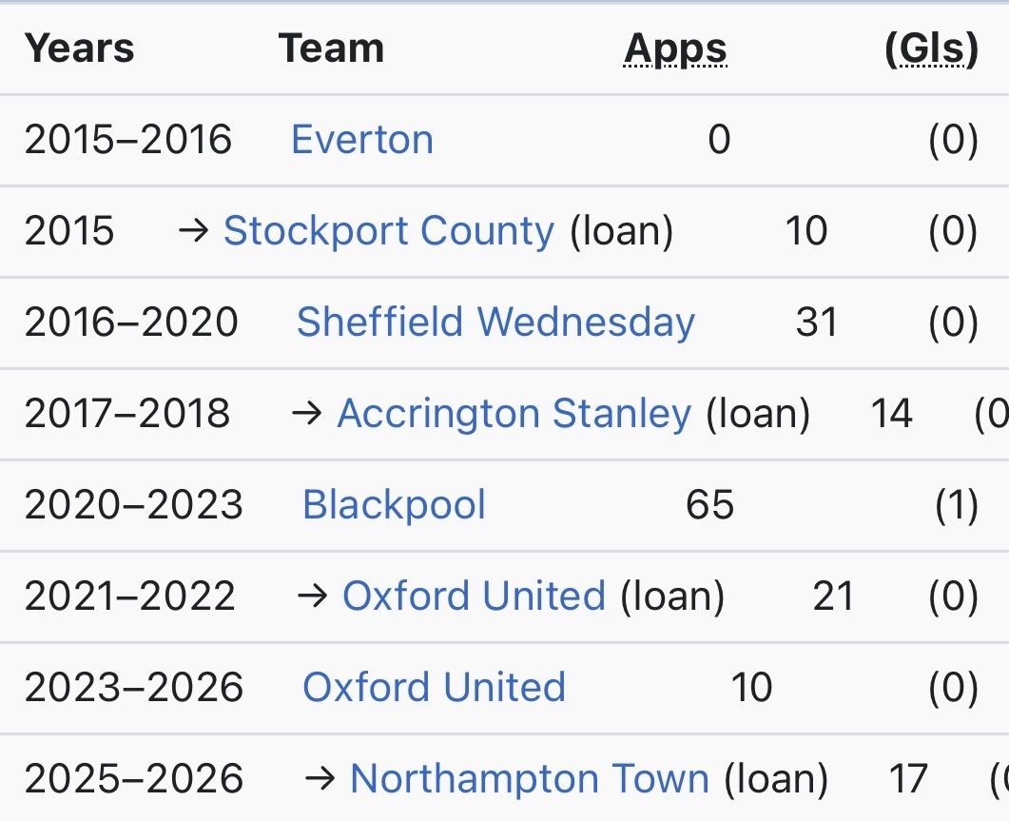Click the loan arrow before Accrington Stanley
The image size is (1009, 821).
tap(307, 414)
